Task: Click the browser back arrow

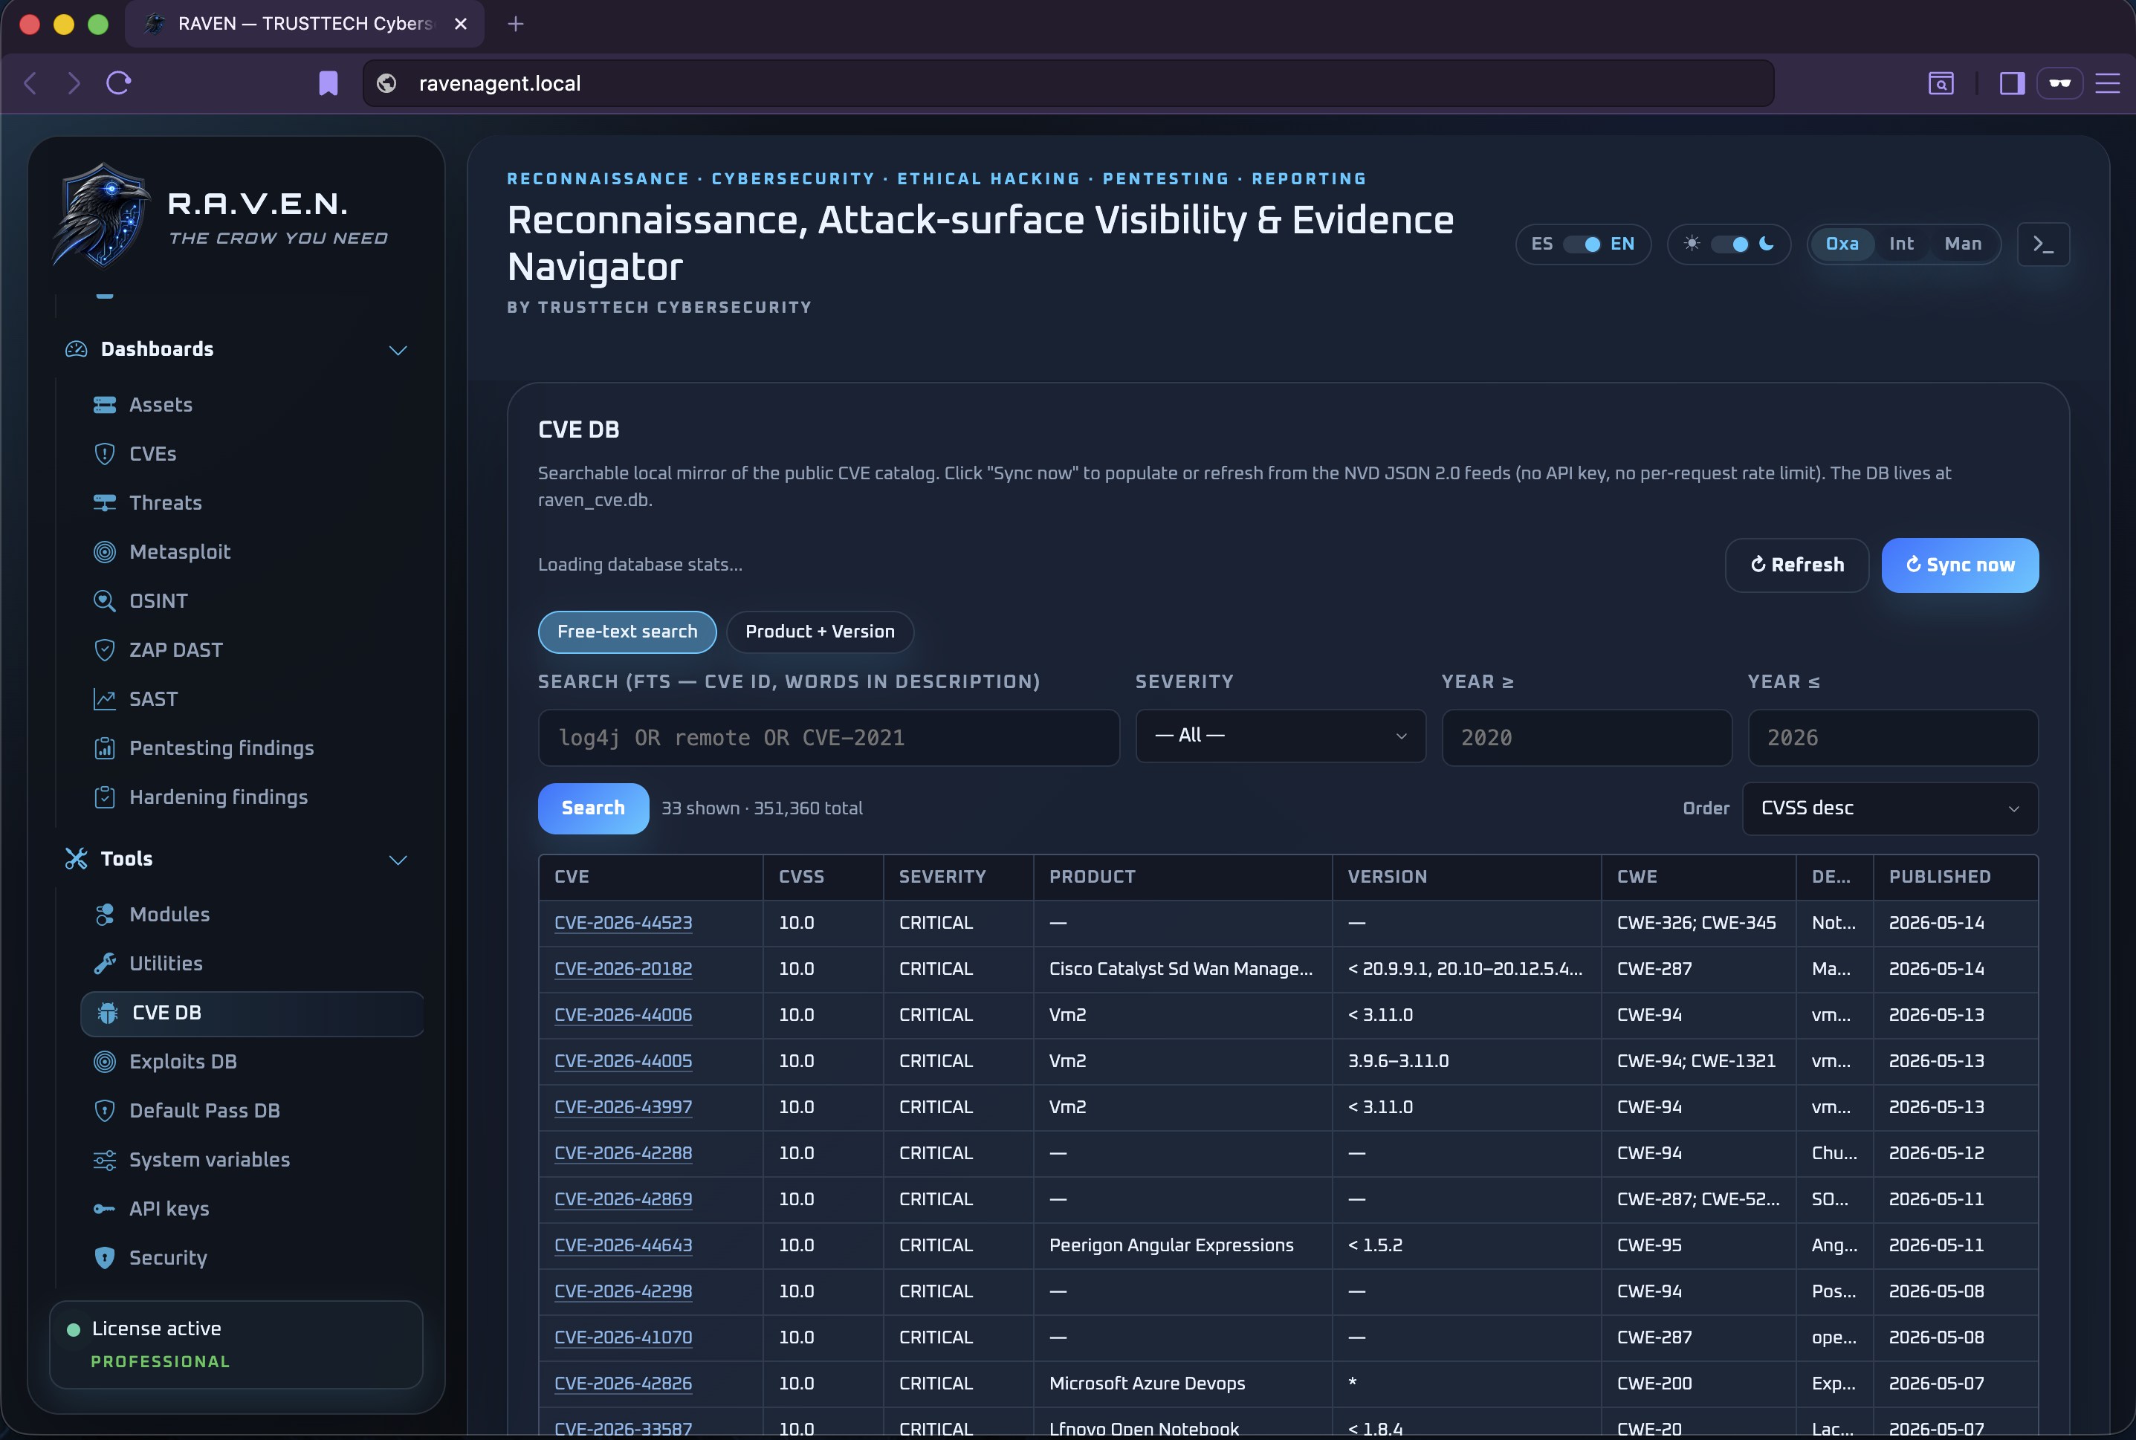Action: pyautogui.click(x=30, y=83)
